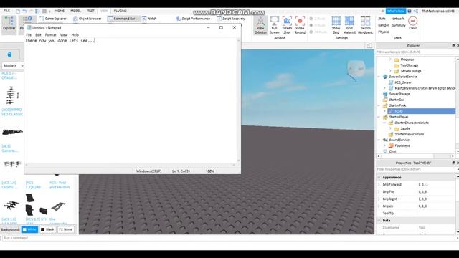Open the FILE menu in Studio
The image size is (459, 258).
6,11
